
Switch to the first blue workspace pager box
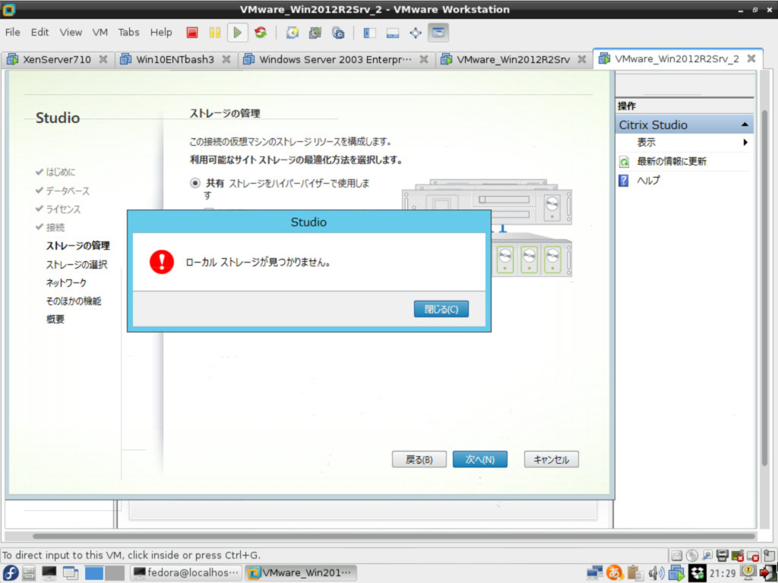point(93,573)
